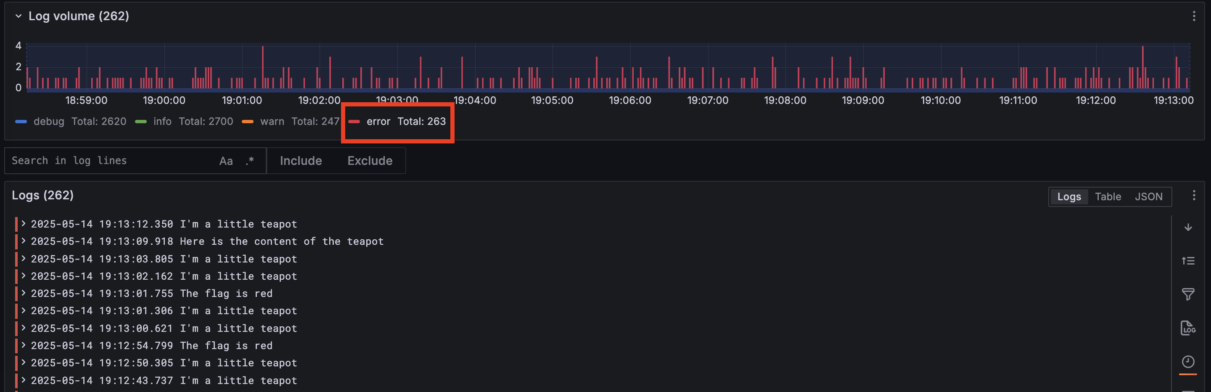
Task: Switch to the Table view
Action: click(1108, 196)
